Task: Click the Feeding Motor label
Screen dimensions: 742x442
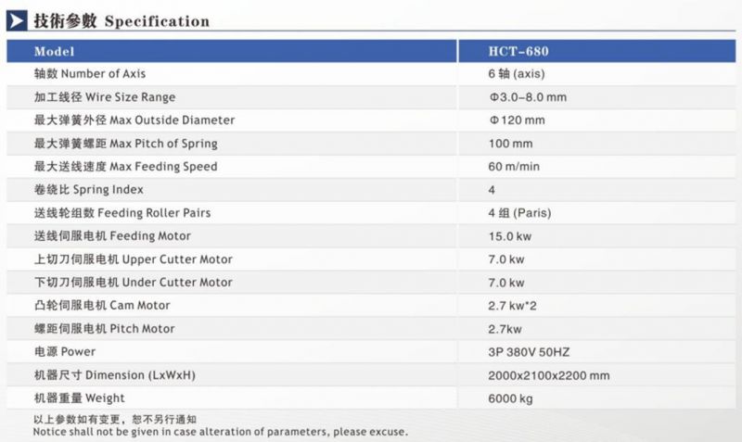Action: 112,236
